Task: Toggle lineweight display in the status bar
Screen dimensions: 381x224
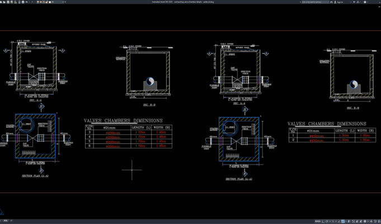Action: tap(349, 222)
